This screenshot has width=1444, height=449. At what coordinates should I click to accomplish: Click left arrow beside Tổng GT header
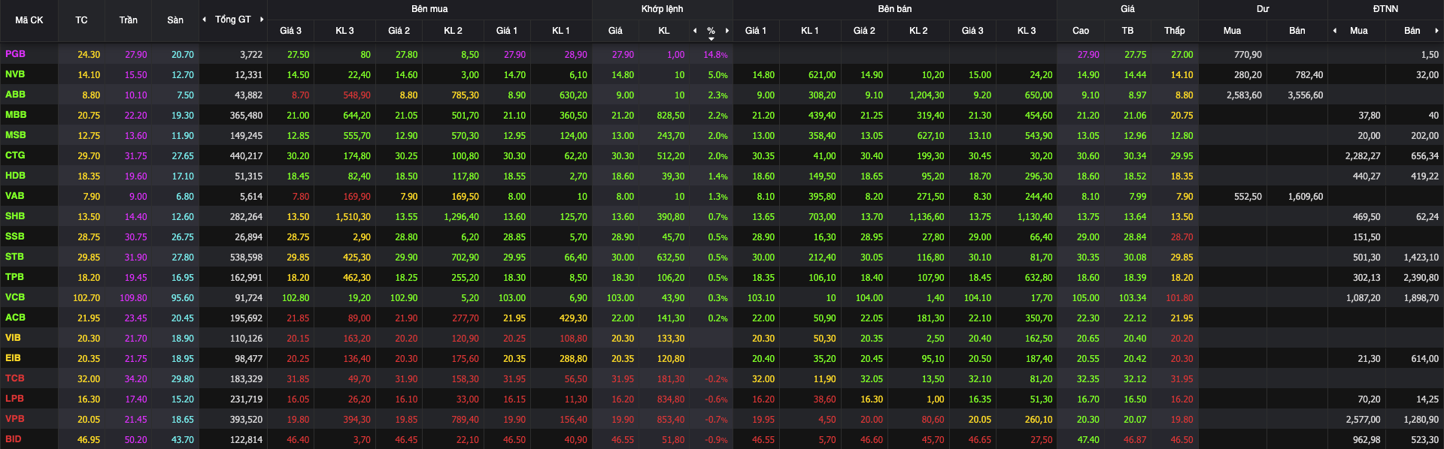click(205, 20)
